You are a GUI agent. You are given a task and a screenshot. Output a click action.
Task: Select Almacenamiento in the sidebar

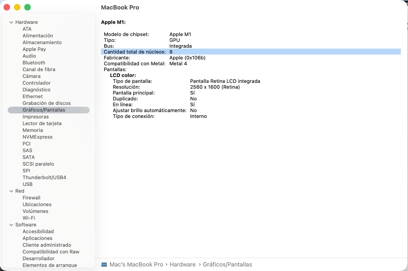[x=42, y=43]
